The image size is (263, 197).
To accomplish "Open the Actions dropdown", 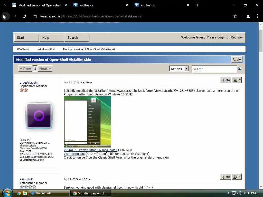I will 179,69.
